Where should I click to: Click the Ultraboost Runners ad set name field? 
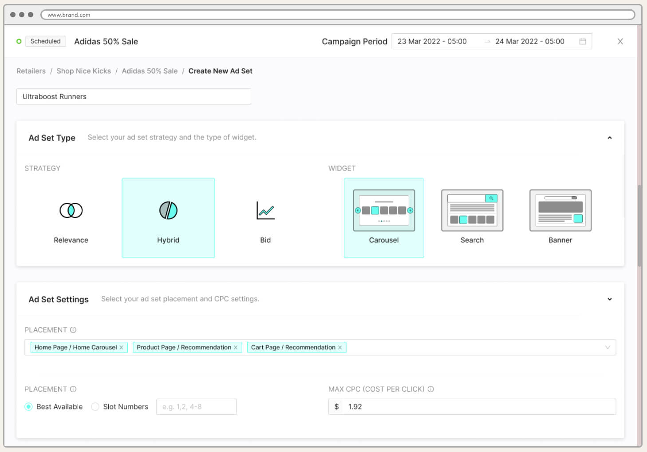coord(134,96)
